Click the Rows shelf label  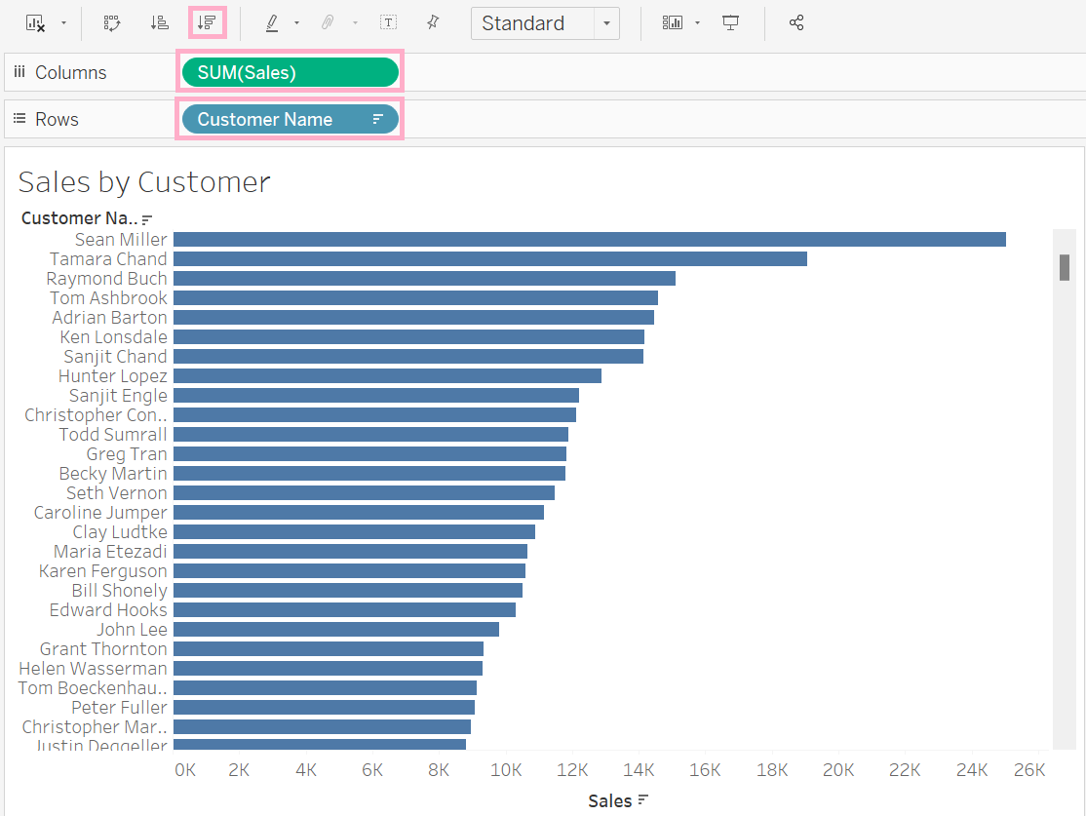click(x=57, y=119)
